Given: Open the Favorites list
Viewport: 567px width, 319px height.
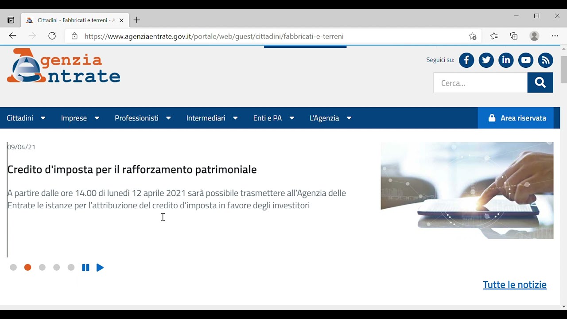Looking at the screenshot, I should (x=494, y=36).
